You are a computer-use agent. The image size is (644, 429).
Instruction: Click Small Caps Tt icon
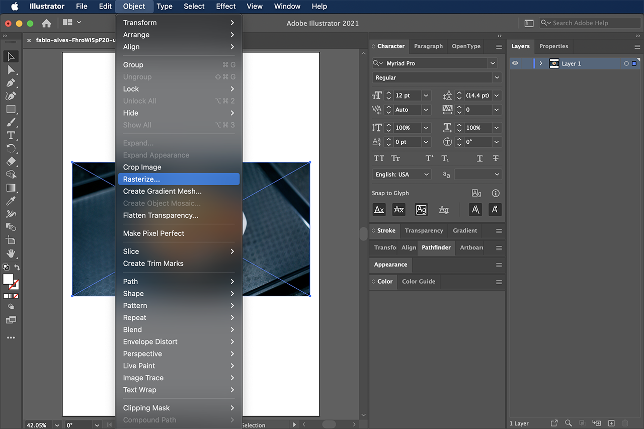tap(396, 158)
